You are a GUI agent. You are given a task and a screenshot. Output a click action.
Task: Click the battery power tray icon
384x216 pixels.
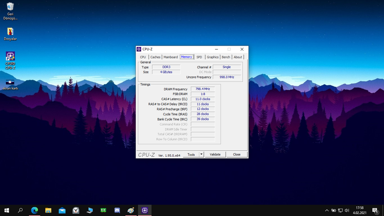tap(334, 210)
